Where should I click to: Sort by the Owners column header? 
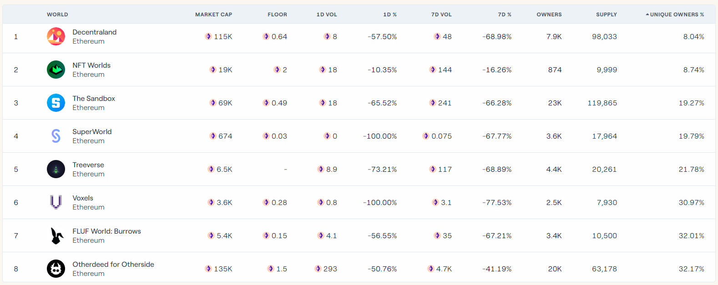549,15
